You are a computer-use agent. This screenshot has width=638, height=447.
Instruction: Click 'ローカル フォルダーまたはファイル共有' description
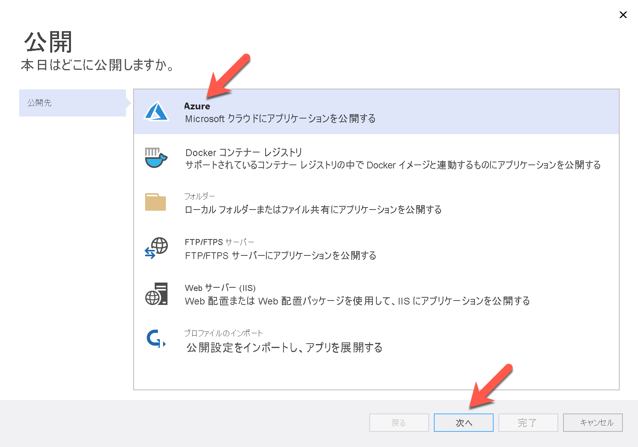313,210
